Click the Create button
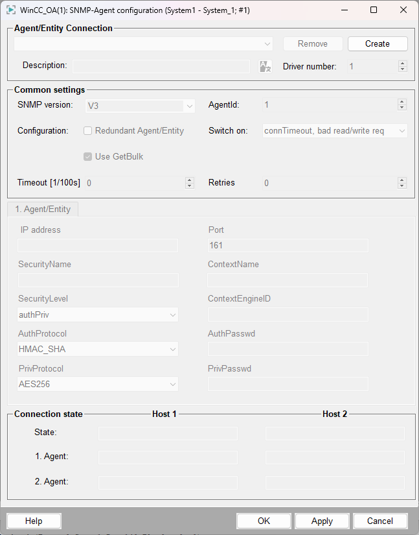 378,44
